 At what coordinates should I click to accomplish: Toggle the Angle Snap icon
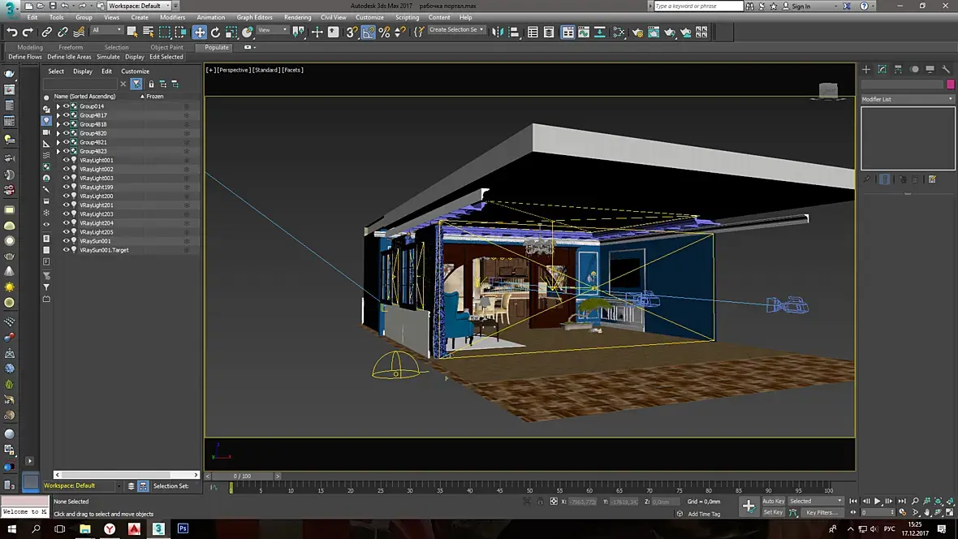369,32
